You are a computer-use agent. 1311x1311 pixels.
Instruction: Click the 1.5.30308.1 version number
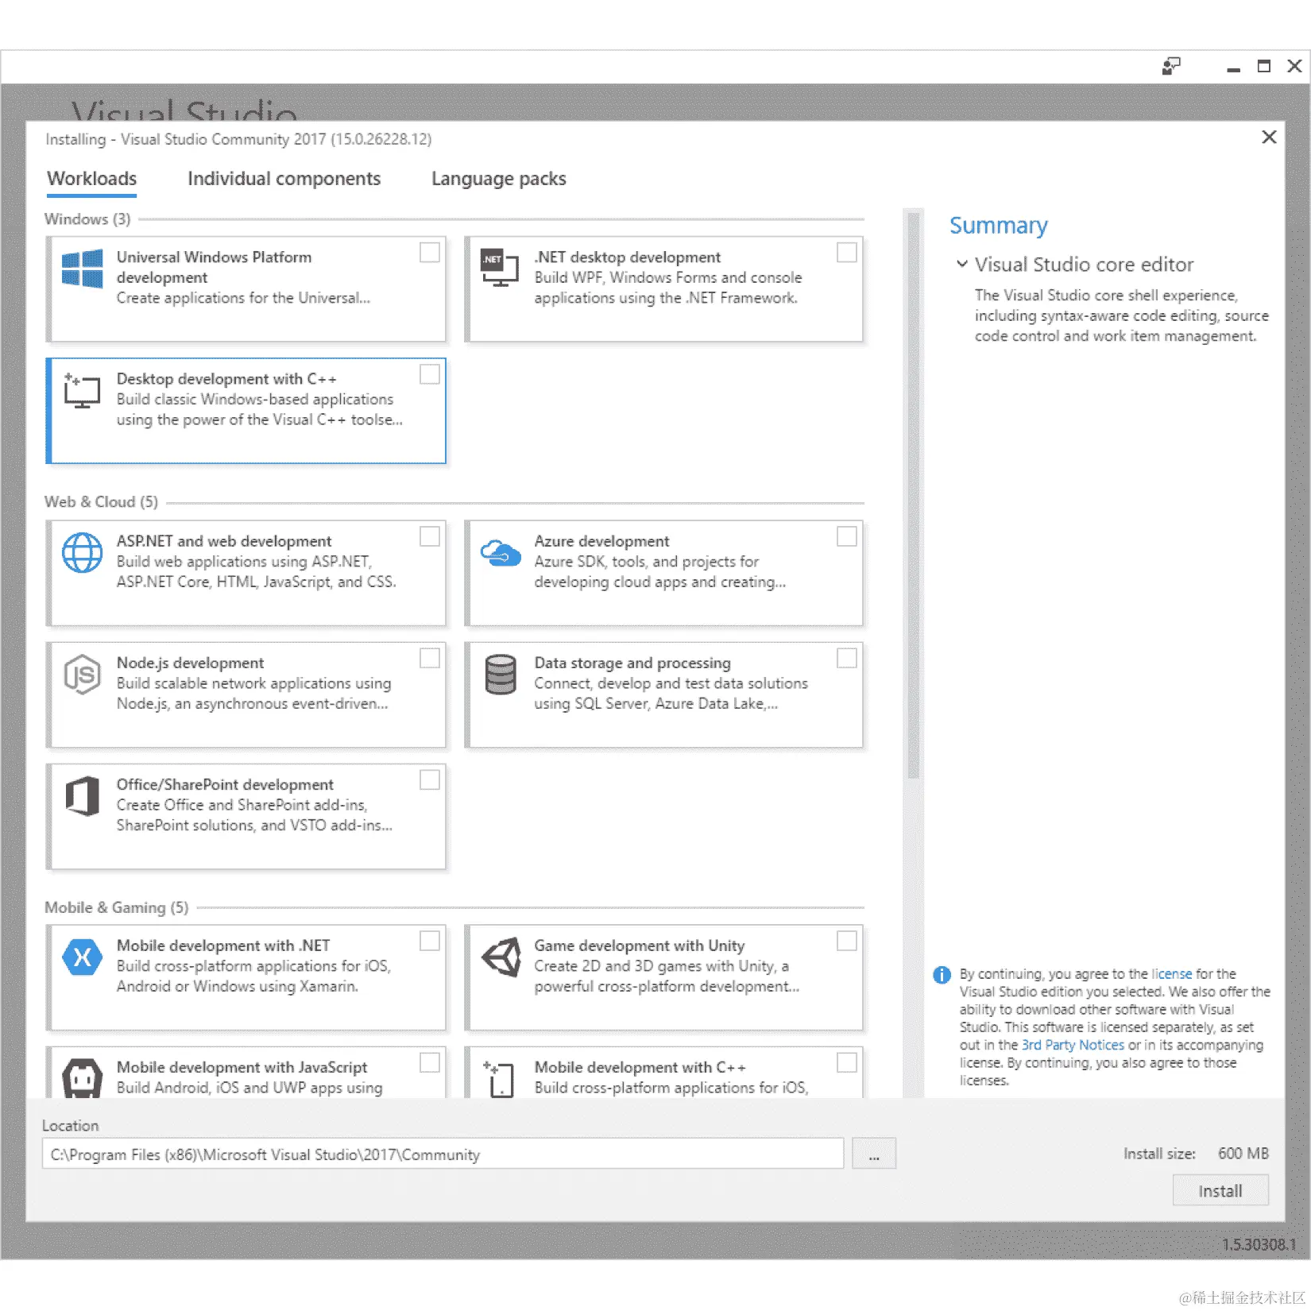[x=1259, y=1245]
